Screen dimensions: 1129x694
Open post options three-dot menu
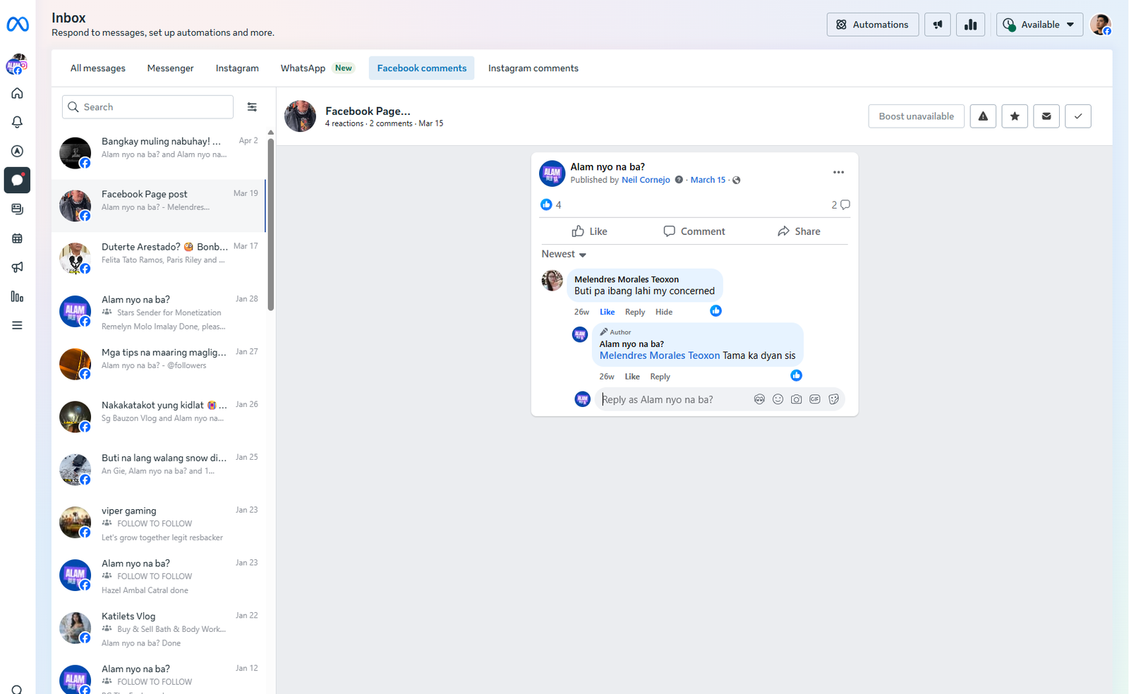[x=838, y=172]
